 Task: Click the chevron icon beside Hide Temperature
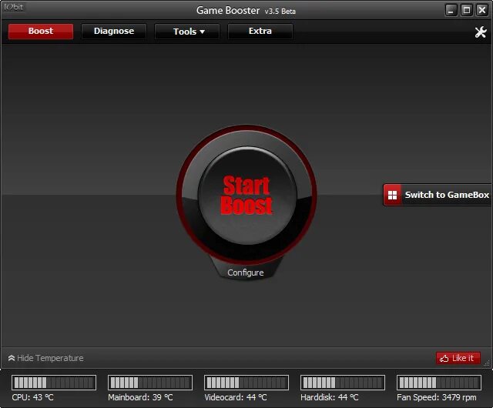pyautogui.click(x=12, y=358)
